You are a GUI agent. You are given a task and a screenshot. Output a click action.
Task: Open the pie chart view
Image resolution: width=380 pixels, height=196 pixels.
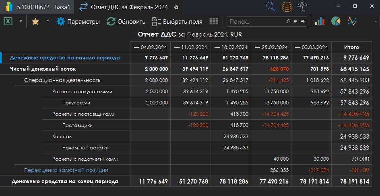[336, 21]
